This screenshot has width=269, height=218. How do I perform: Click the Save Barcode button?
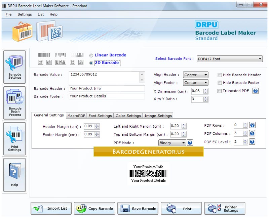pos(138,208)
